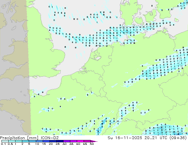Screen dimensions: 188x145
Task: Select the 10–15 mm legend swatch
Action: click(x=39, y=141)
